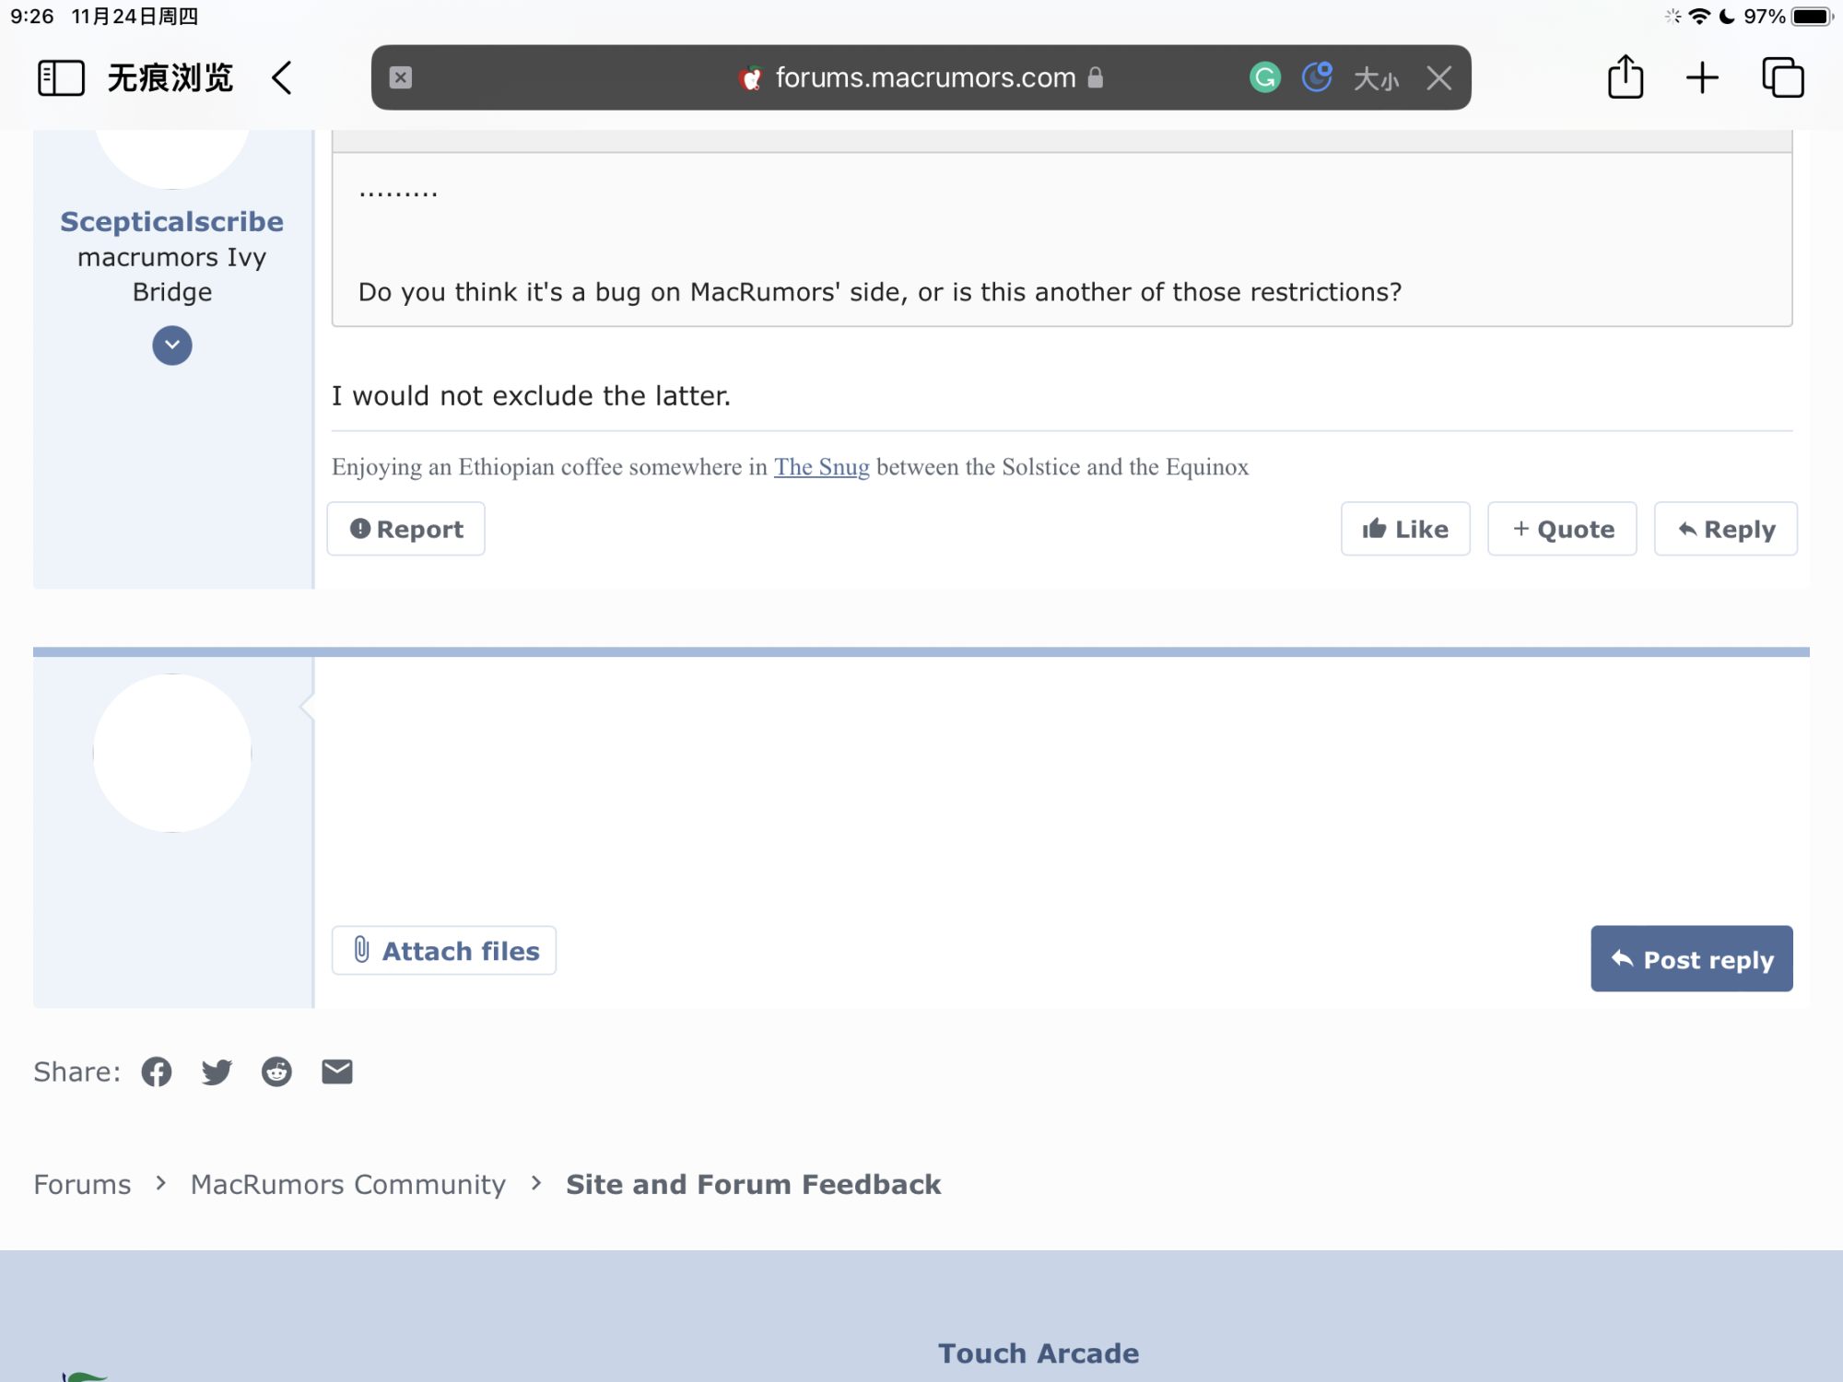Viewport: 1843px width, 1382px height.
Task: Click Attach files button
Action: pos(444,951)
